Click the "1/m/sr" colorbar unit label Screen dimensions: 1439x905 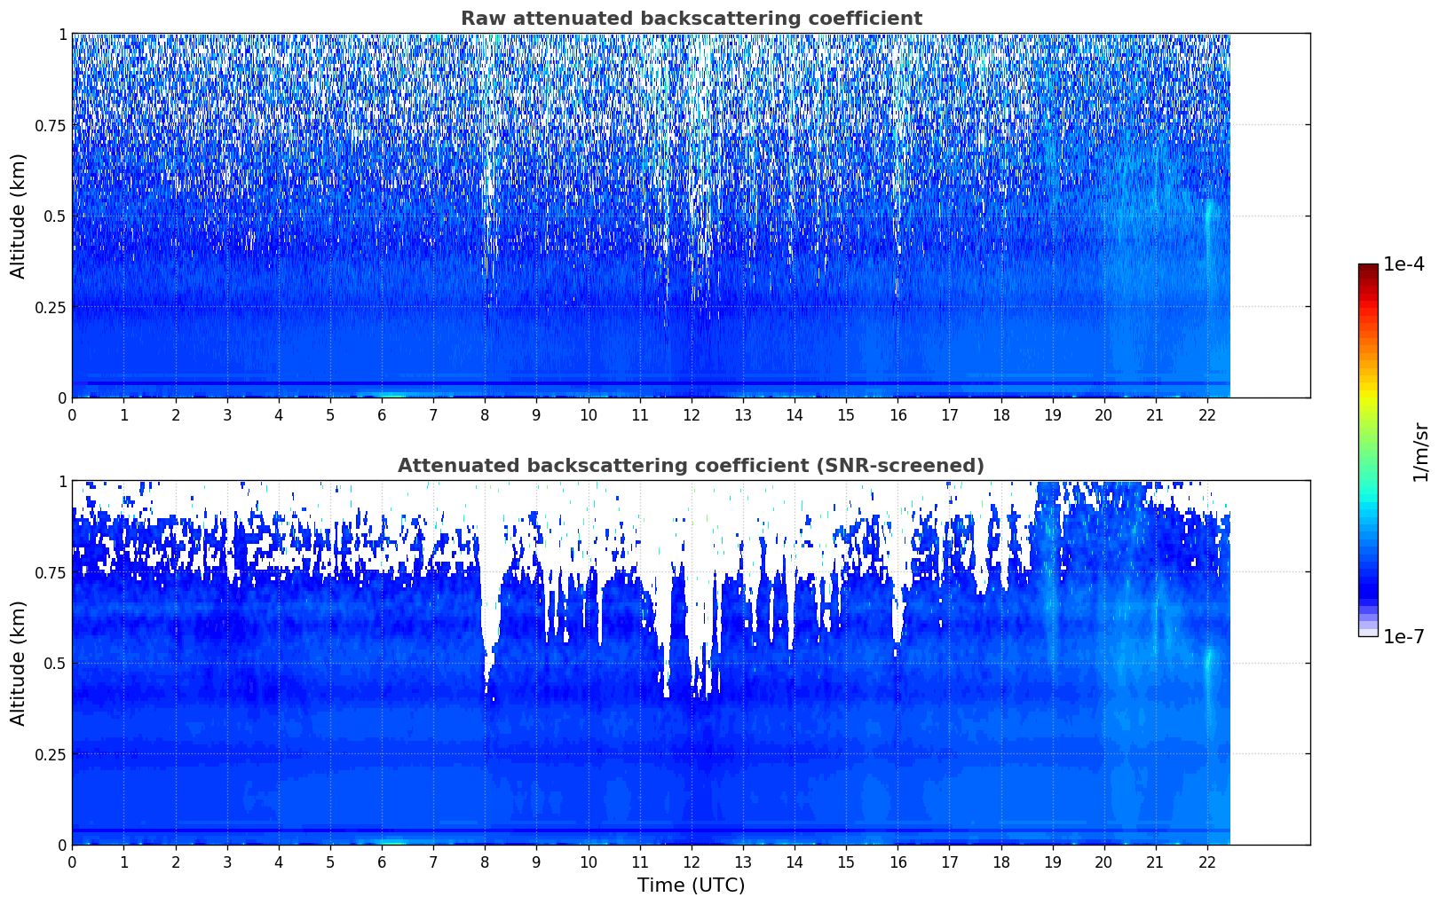pos(1420,452)
